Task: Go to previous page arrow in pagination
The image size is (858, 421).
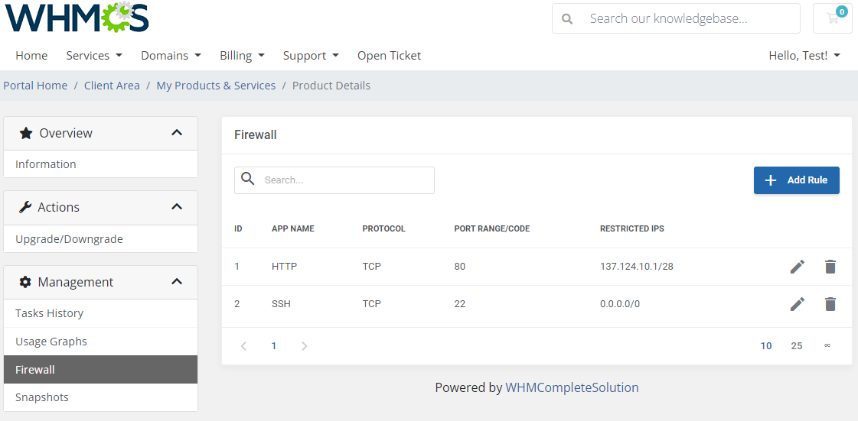Action: (x=243, y=345)
